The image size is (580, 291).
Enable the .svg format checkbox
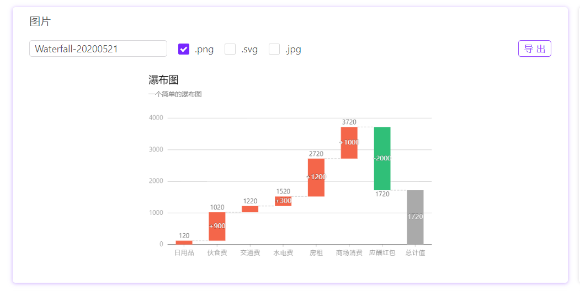(230, 48)
